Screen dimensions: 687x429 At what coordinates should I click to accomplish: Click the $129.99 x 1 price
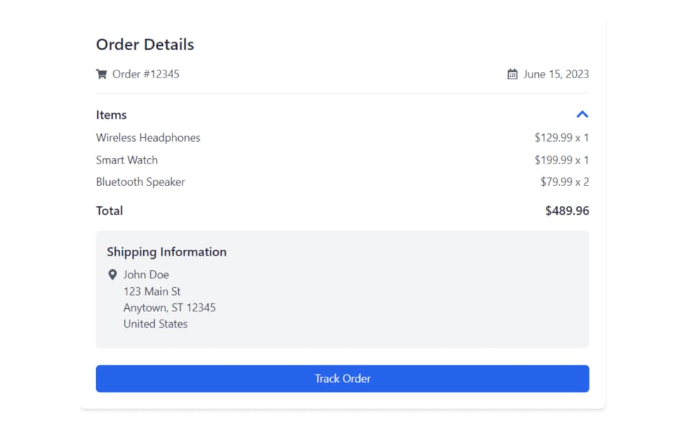(x=562, y=137)
